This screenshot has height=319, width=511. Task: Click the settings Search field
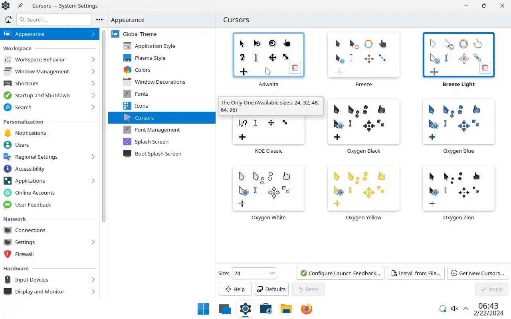pos(54,20)
